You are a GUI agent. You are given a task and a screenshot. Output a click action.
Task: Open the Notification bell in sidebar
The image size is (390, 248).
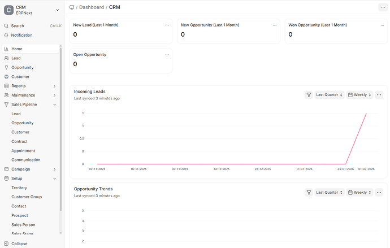6,35
